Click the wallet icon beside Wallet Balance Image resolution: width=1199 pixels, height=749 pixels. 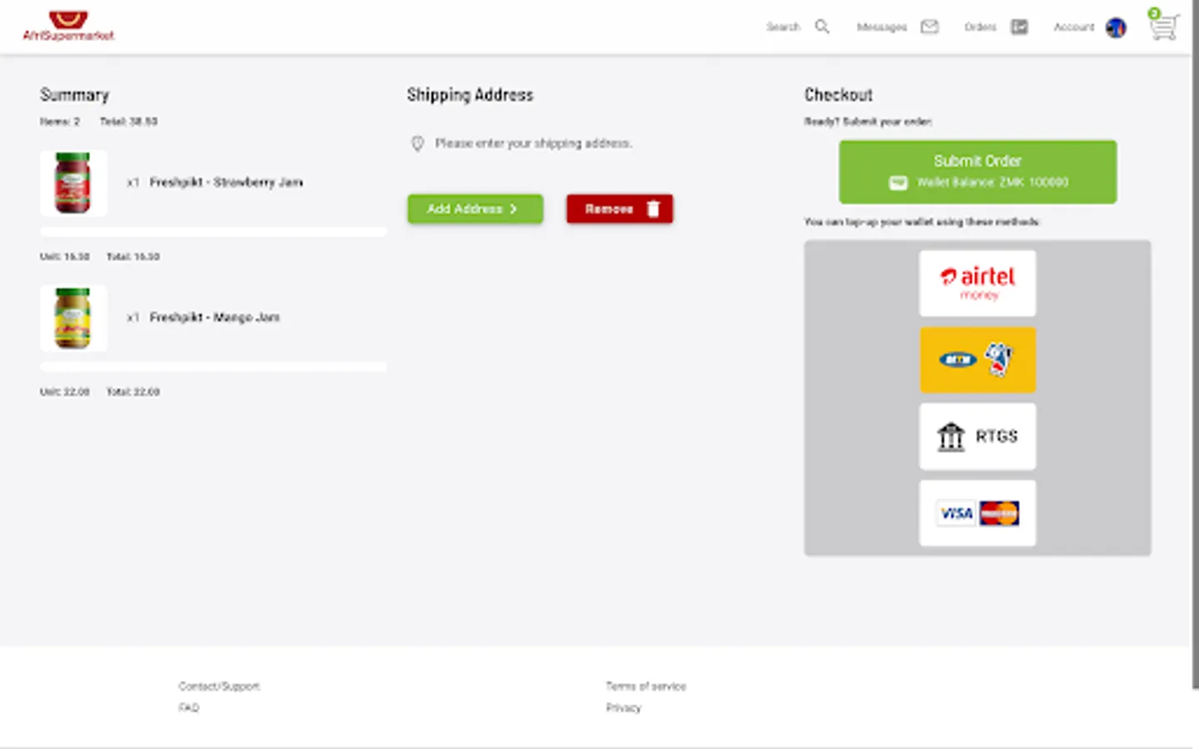[898, 182]
